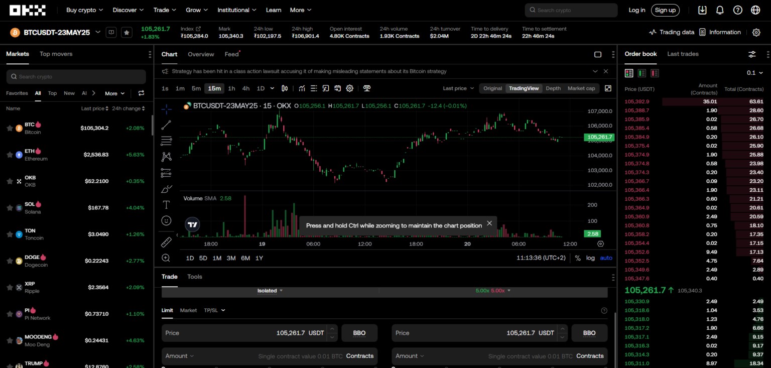This screenshot has width=771, height=368.
Task: Switch to the Top movers tab
Action: pos(56,54)
